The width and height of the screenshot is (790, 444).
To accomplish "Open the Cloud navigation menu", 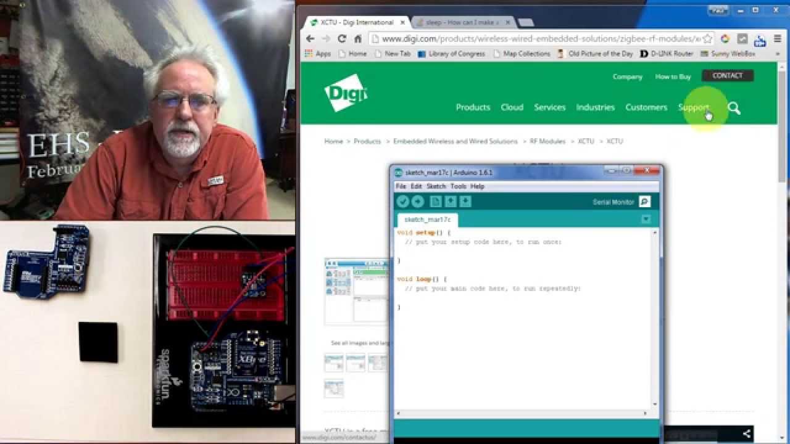I will tap(512, 107).
